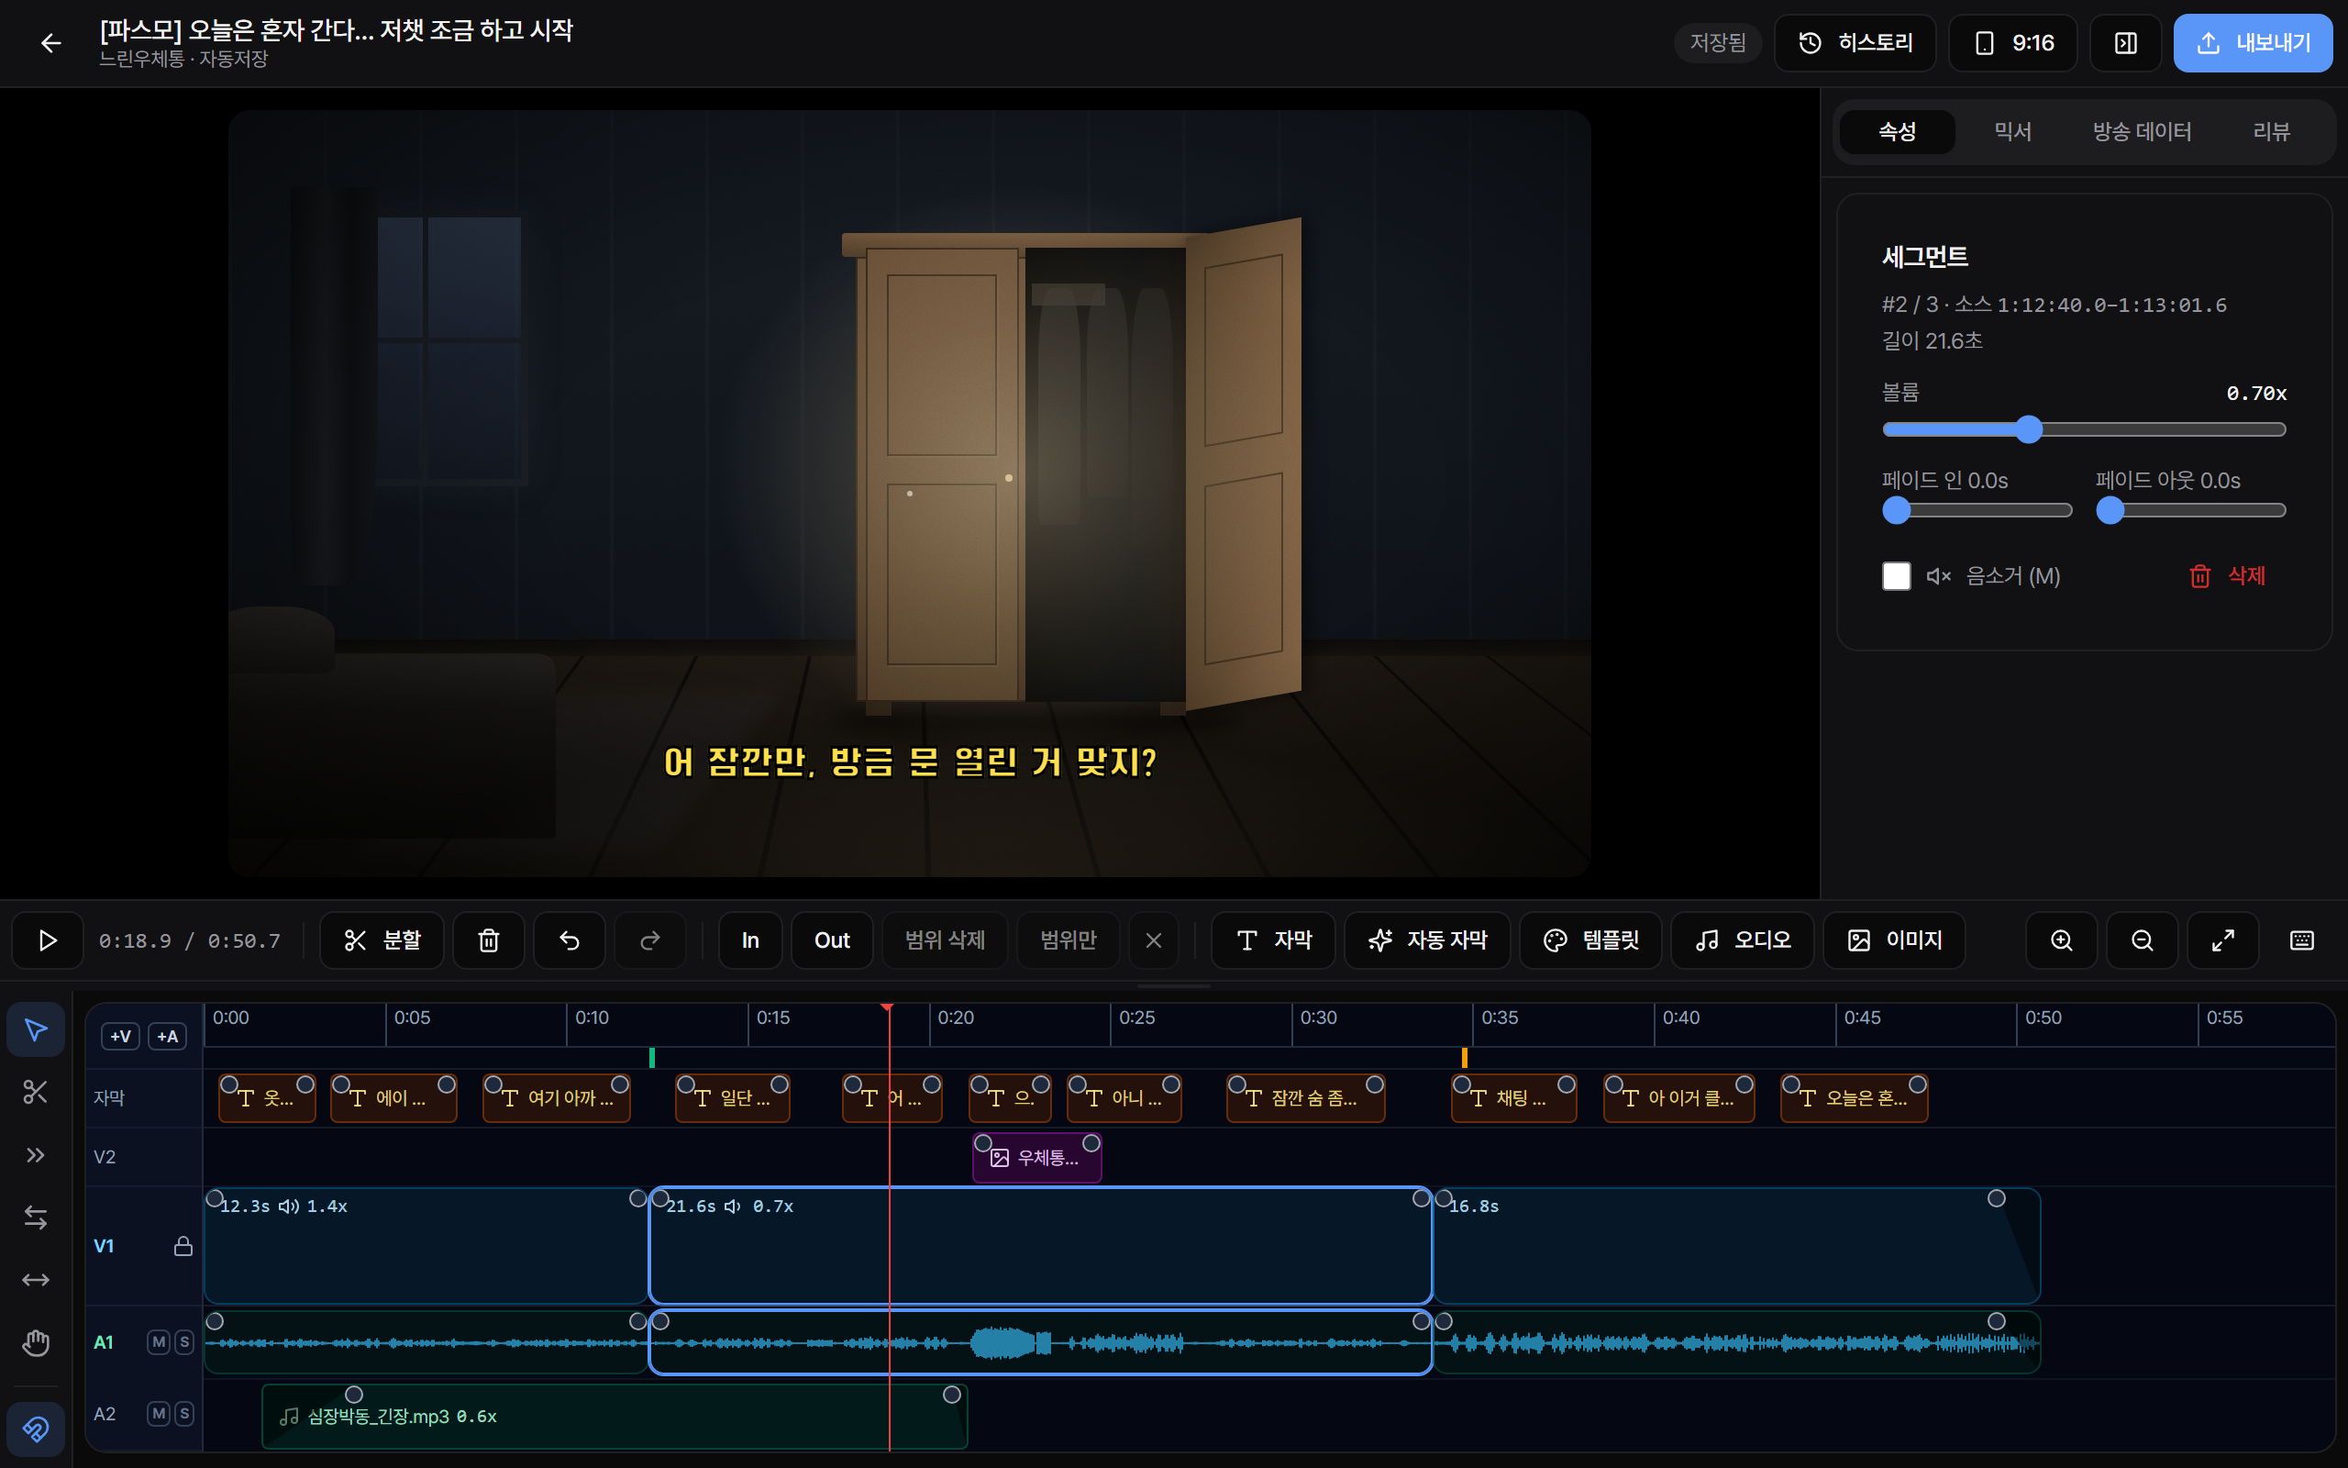Image resolution: width=2348 pixels, height=1468 pixels.
Task: Click the orange timeline marker
Action: [x=1464, y=1057]
